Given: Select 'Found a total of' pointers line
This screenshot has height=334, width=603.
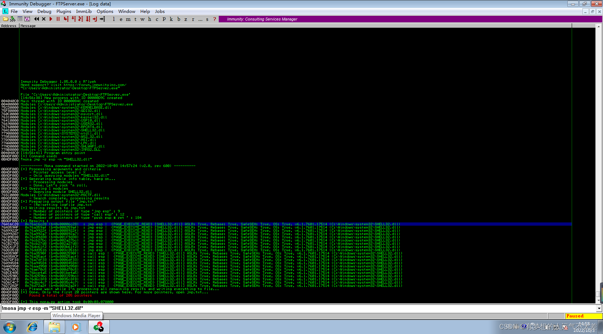Looking at the screenshot, I should tap(60, 295).
